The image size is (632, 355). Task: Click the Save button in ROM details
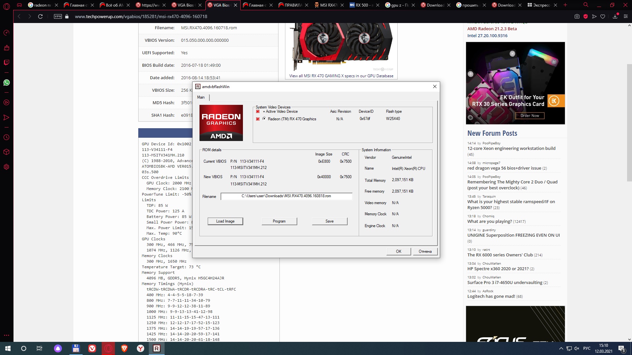coord(329,221)
